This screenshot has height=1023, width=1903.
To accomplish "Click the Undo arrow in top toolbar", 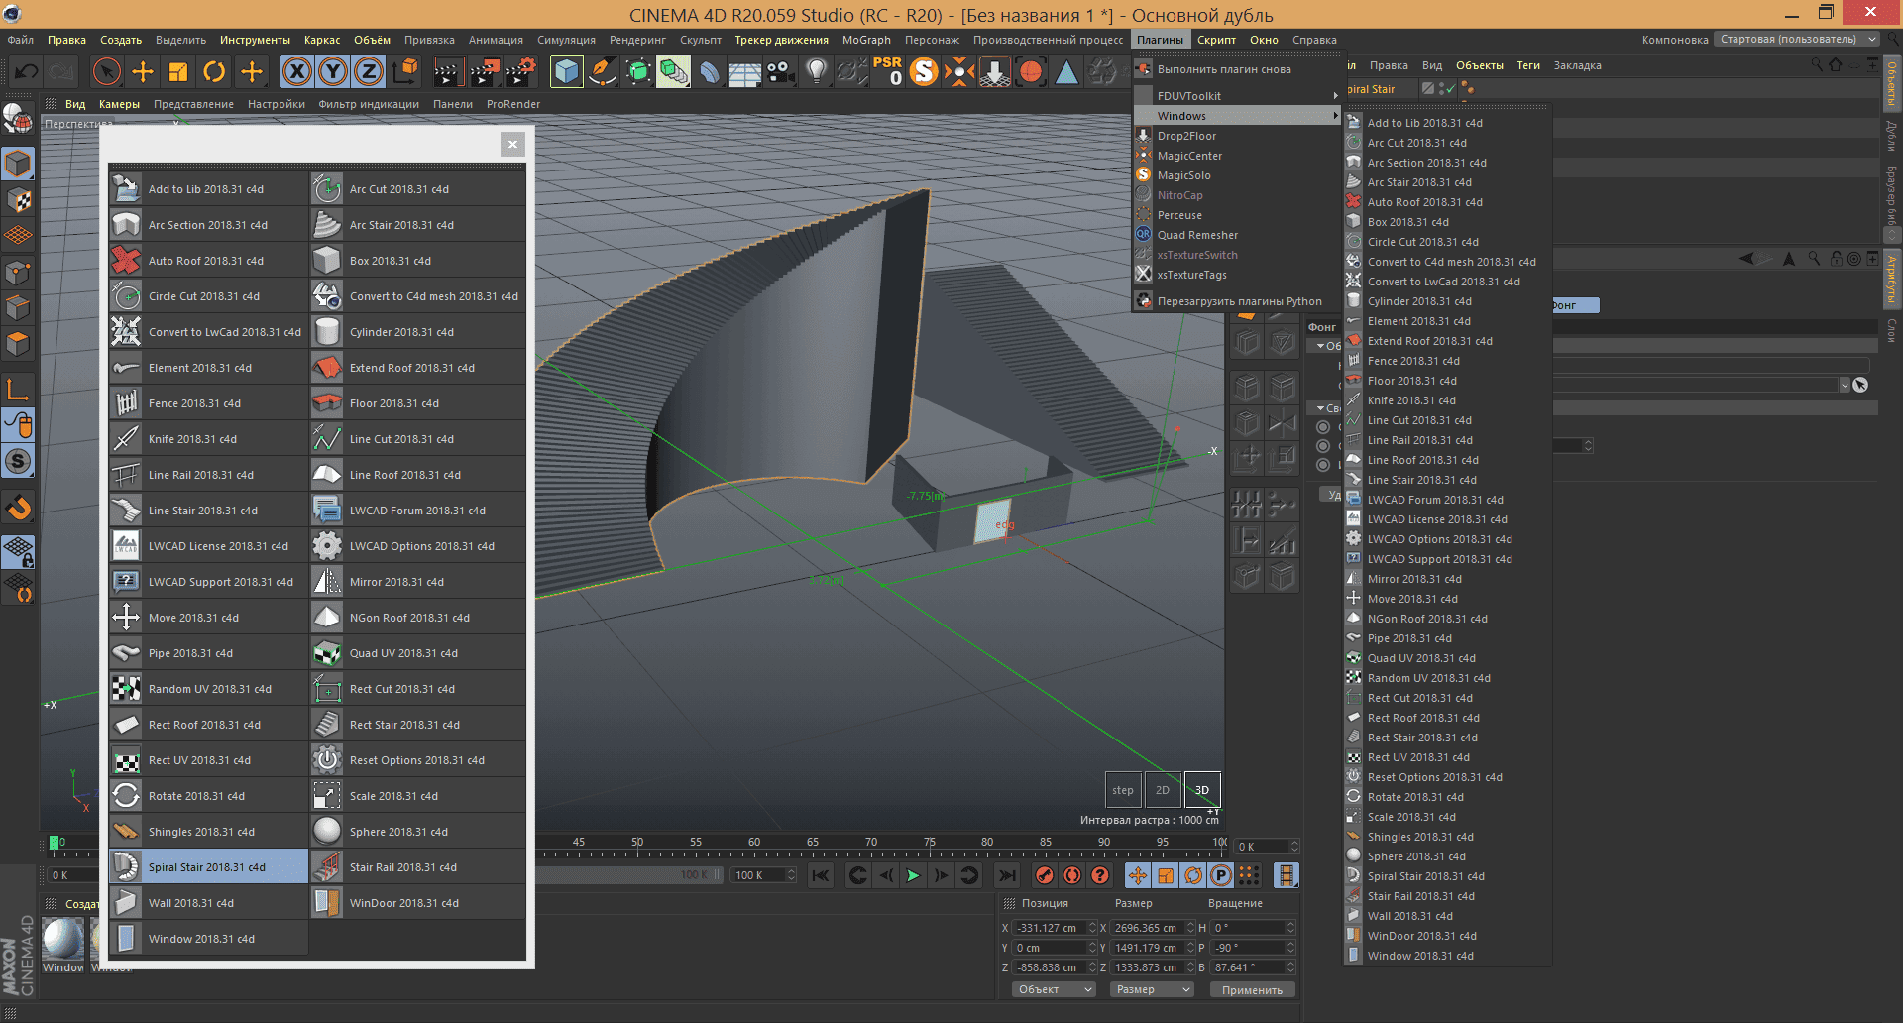I will coord(27,71).
